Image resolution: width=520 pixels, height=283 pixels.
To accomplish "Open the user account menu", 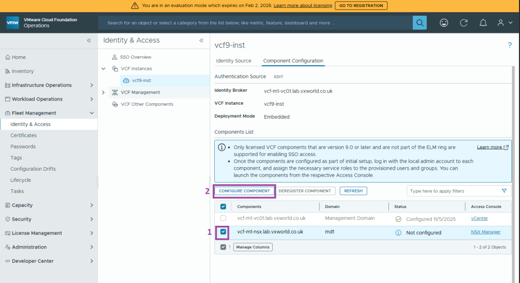I will coord(503,23).
